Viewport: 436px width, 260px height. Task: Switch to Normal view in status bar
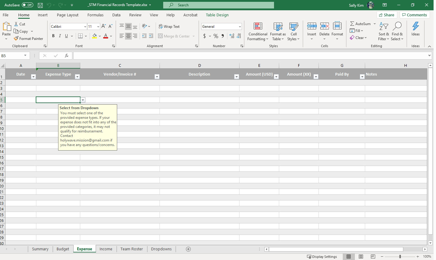pos(349,257)
